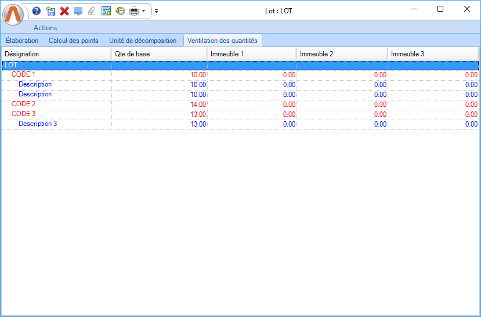This screenshot has height=317, width=481.
Task: Click the history clock icon
Action: (120, 11)
